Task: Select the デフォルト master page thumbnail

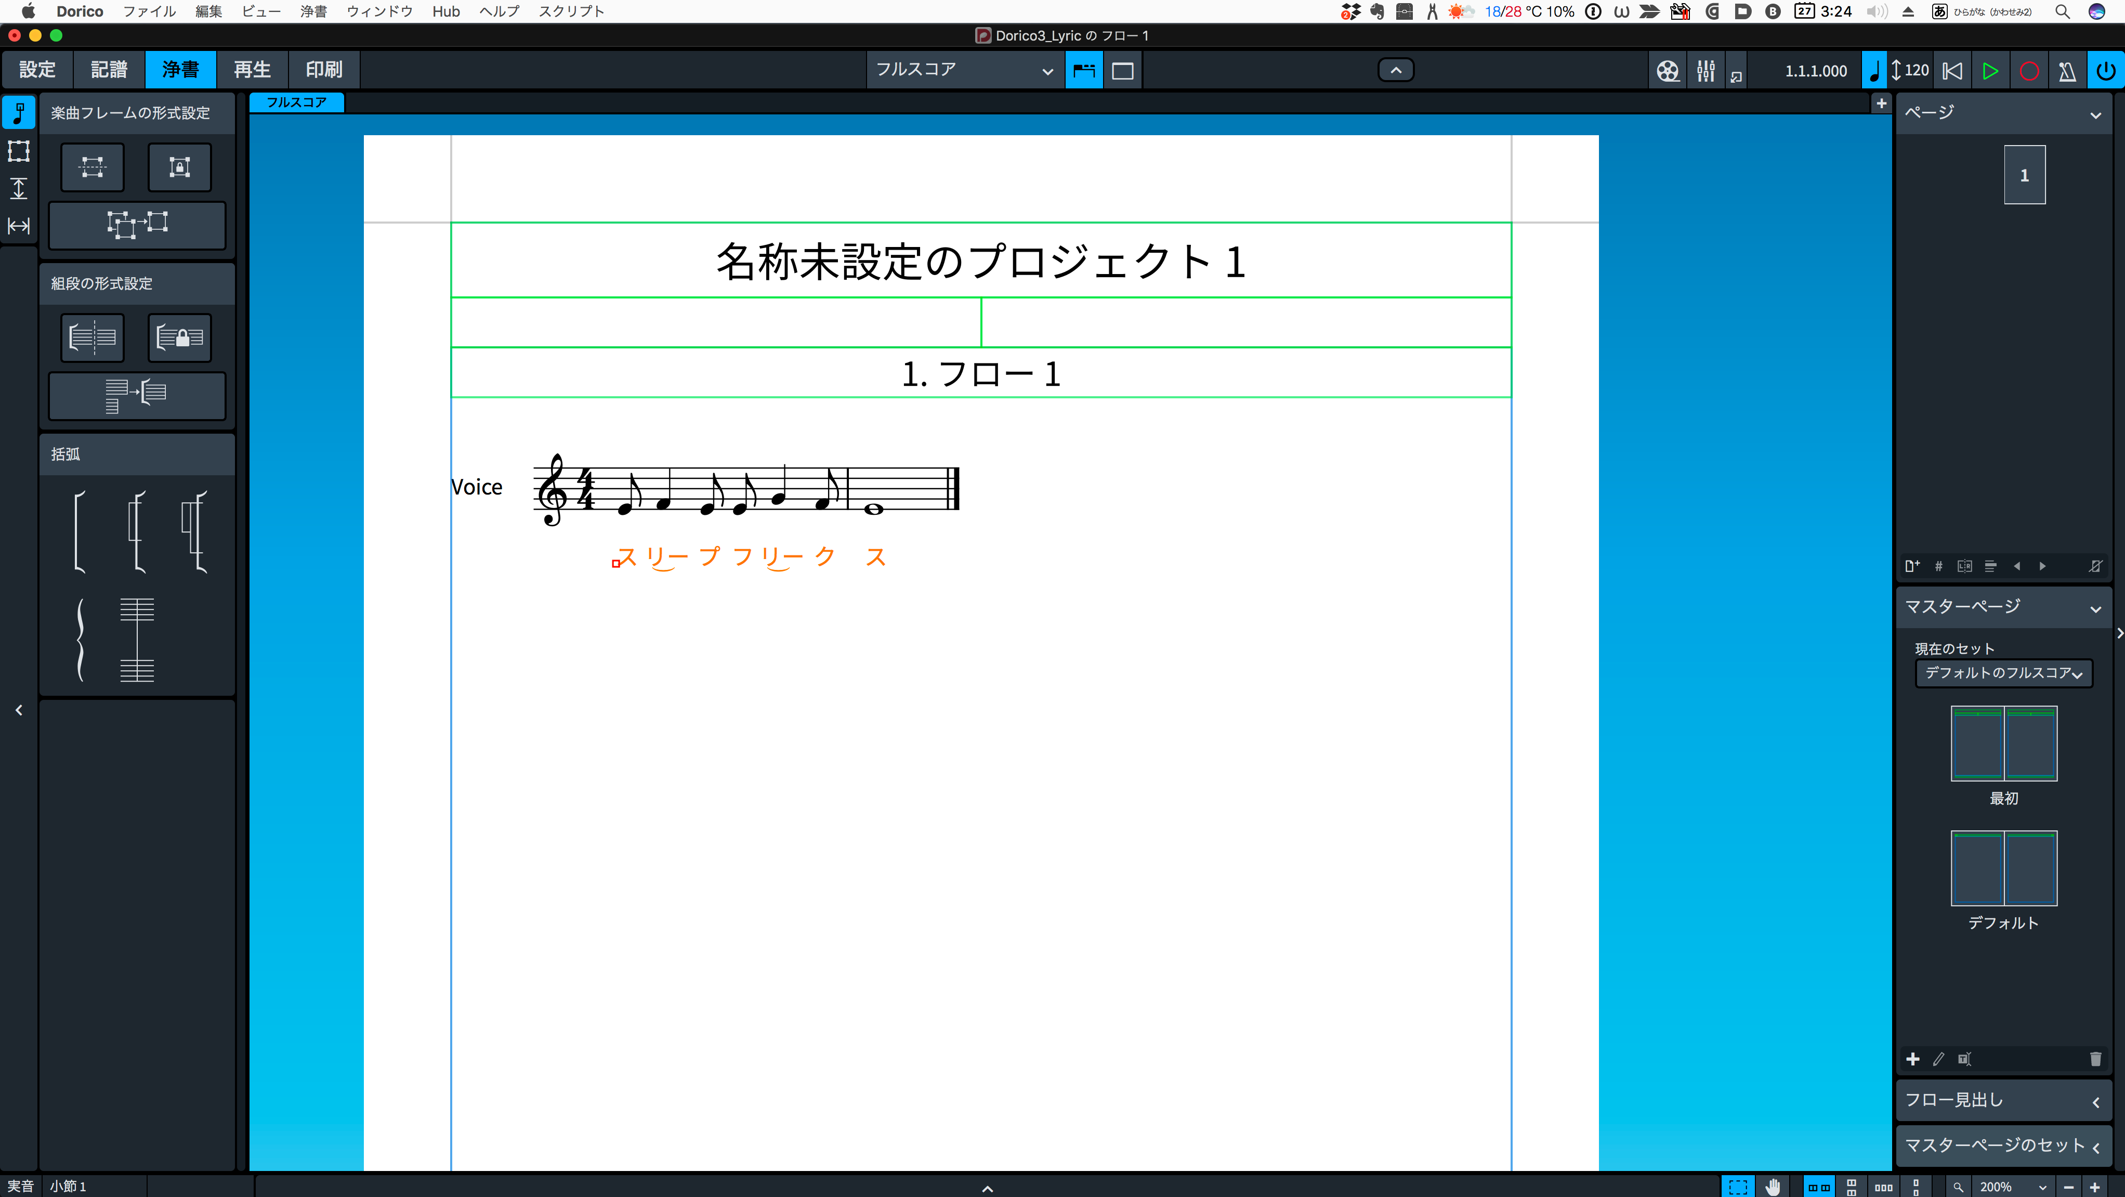Action: tap(2003, 868)
